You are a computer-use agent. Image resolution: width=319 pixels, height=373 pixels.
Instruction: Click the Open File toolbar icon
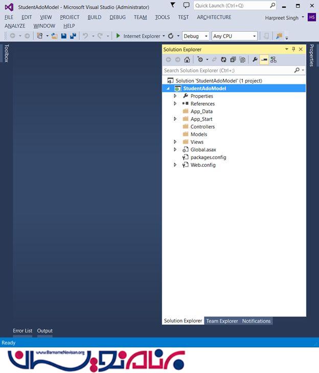[x=54, y=36]
